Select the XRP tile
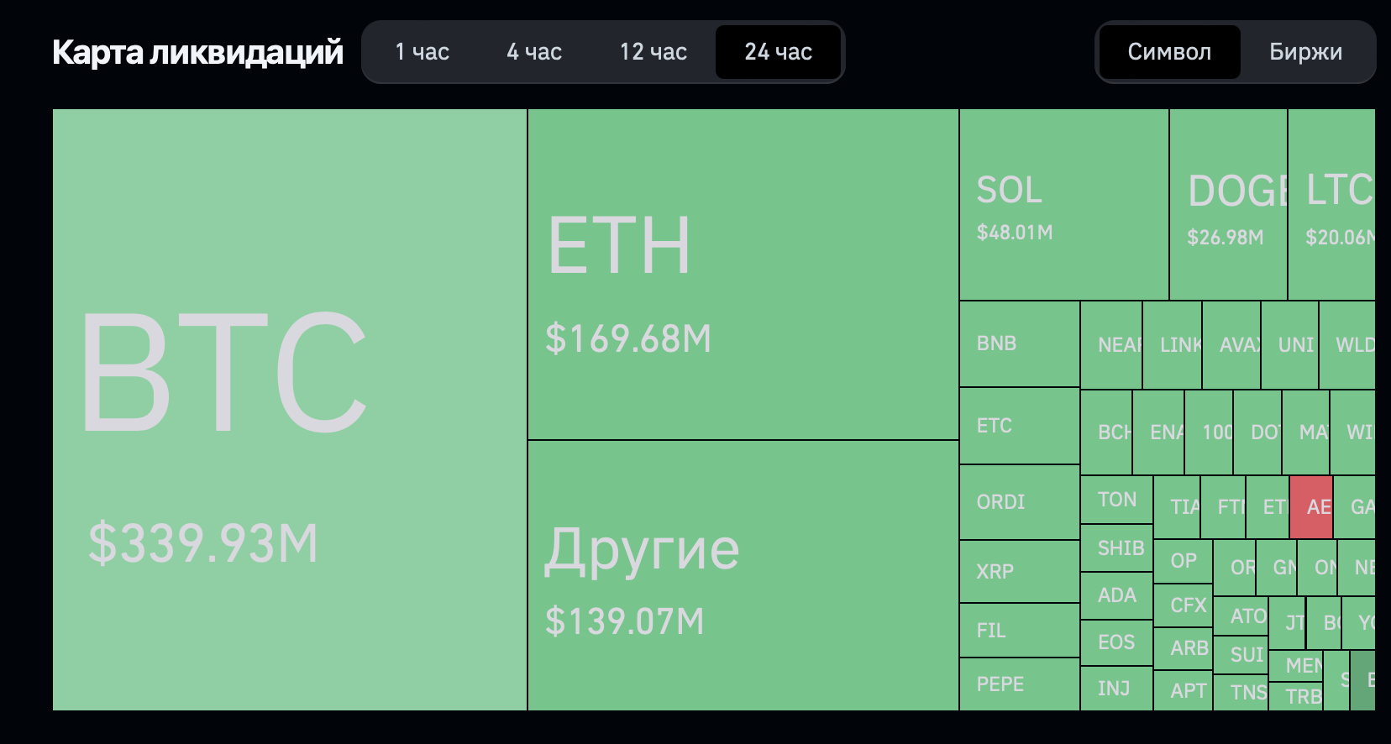1391x744 pixels. [x=1020, y=572]
